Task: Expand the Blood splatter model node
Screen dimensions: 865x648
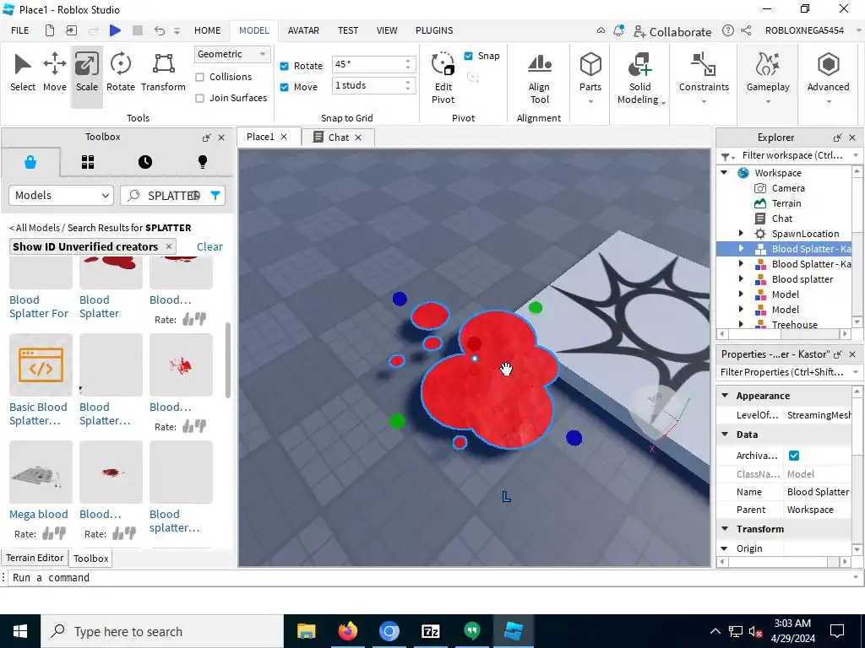Action: click(x=741, y=278)
